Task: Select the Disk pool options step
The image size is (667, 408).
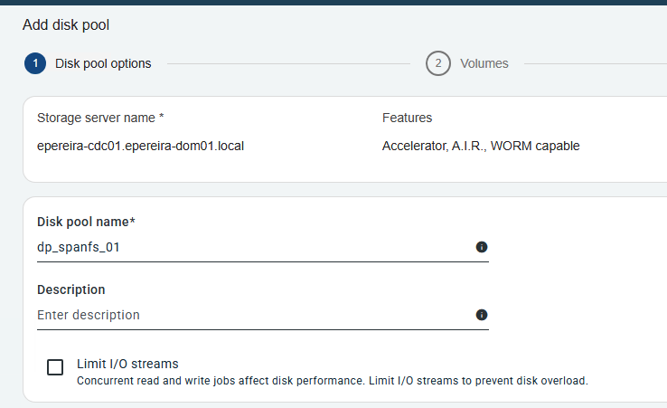Action: [x=103, y=64]
